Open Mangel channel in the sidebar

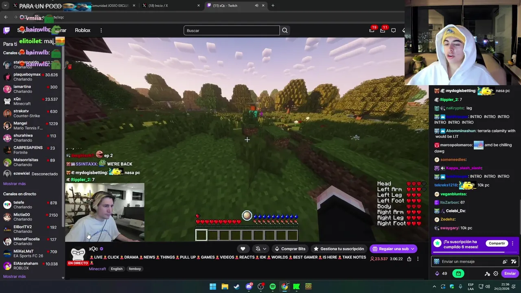[32, 126]
